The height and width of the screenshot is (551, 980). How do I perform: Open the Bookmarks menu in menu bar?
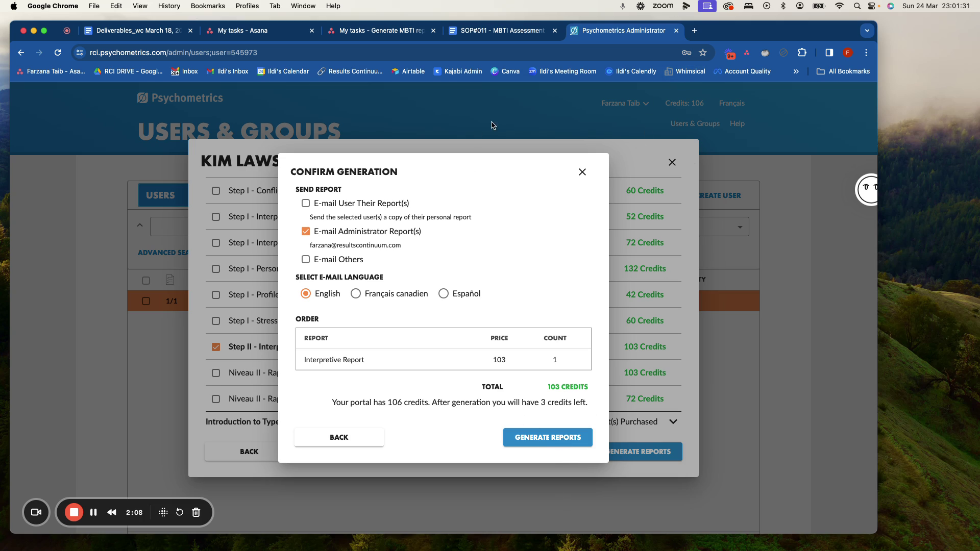tap(208, 6)
